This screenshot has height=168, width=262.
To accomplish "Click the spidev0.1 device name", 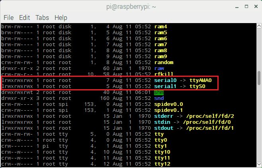I will pos(168,110).
